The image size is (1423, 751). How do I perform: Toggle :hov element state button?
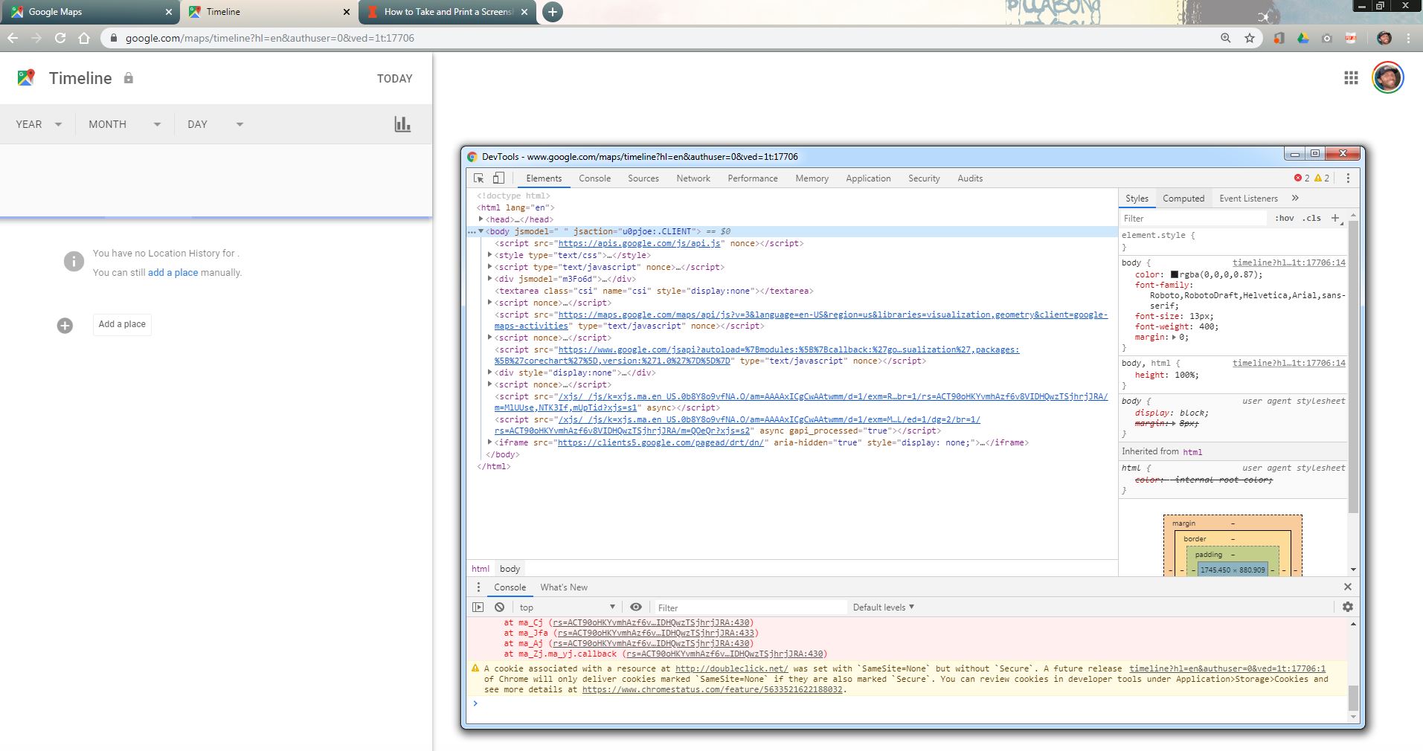tap(1285, 219)
